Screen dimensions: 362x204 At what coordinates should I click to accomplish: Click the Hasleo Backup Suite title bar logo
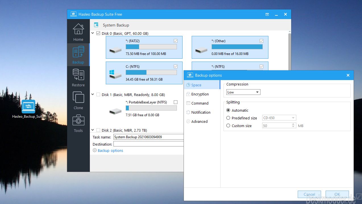[73, 14]
